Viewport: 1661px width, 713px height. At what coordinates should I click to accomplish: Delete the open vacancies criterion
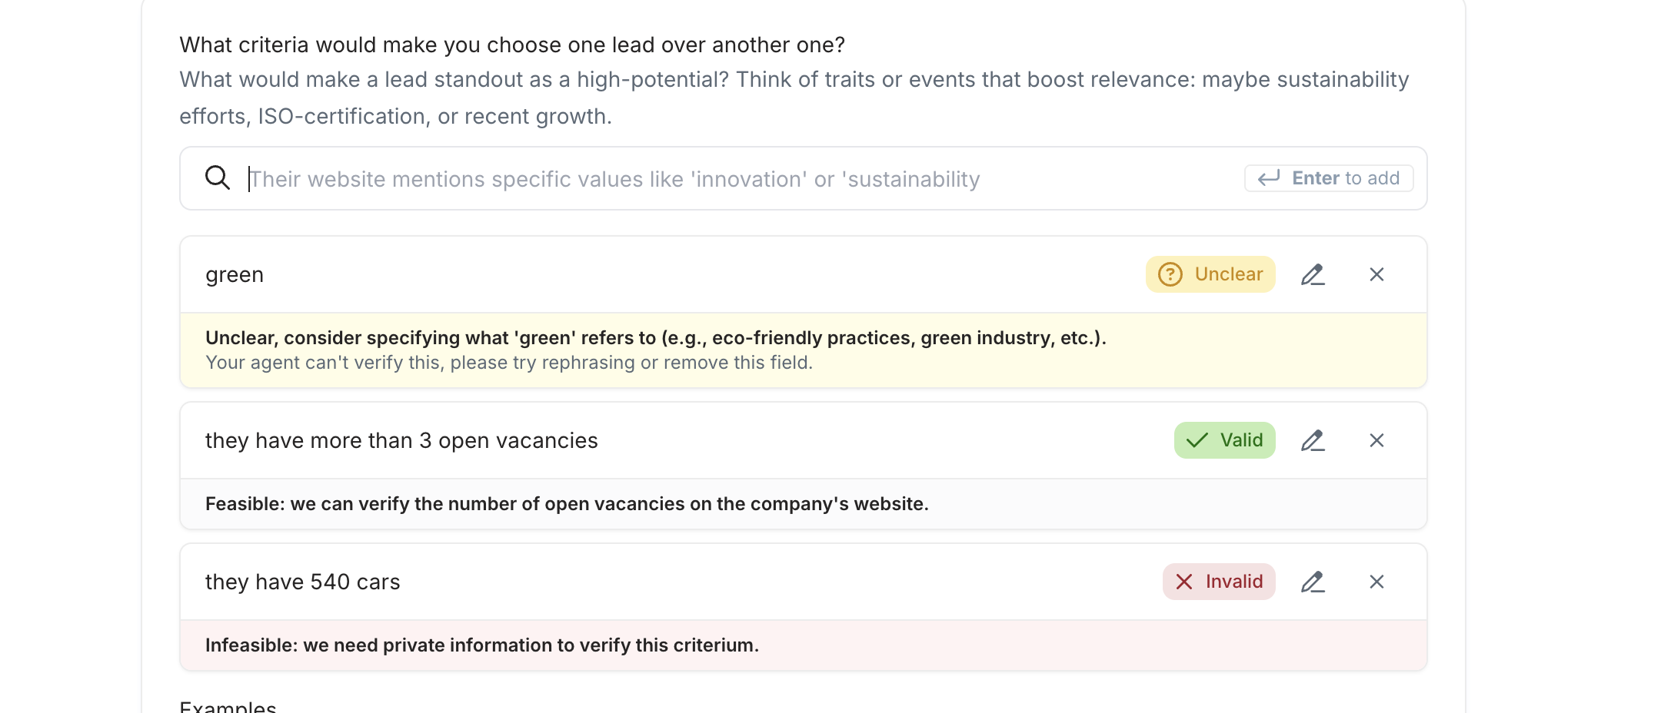[x=1376, y=440]
